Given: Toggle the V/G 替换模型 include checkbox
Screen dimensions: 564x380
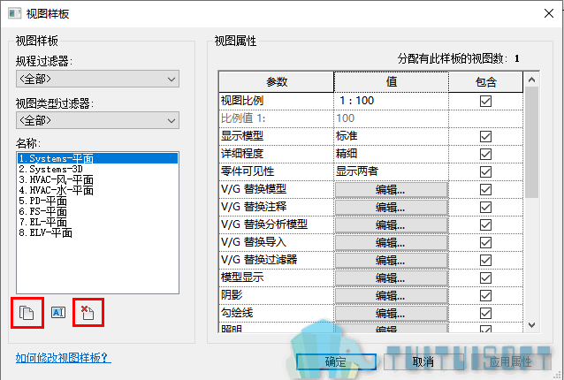Looking at the screenshot, I should [x=485, y=189].
